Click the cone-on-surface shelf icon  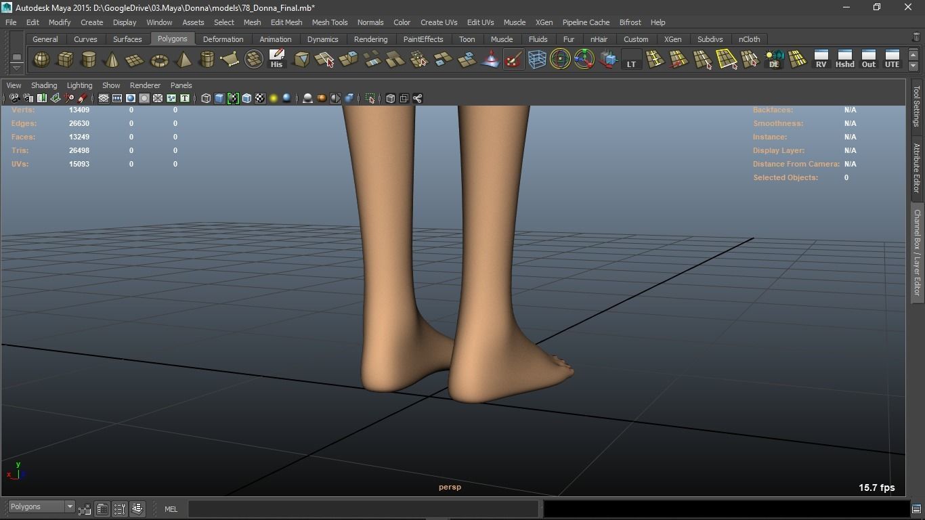[490, 60]
